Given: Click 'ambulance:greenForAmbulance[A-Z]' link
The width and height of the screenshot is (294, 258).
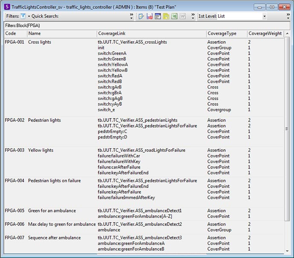Looking at the screenshot, I should [x=135, y=216].
